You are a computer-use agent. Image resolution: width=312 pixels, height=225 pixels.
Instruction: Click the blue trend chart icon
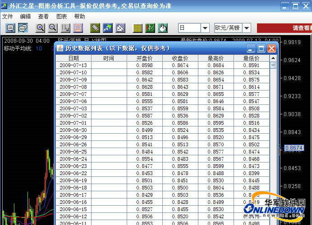pos(108,28)
